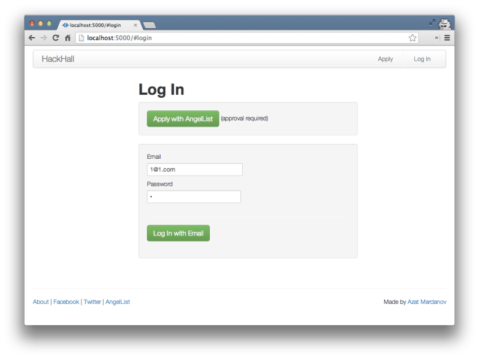Click the Password field label
The width and height of the screenshot is (479, 359).
point(160,184)
